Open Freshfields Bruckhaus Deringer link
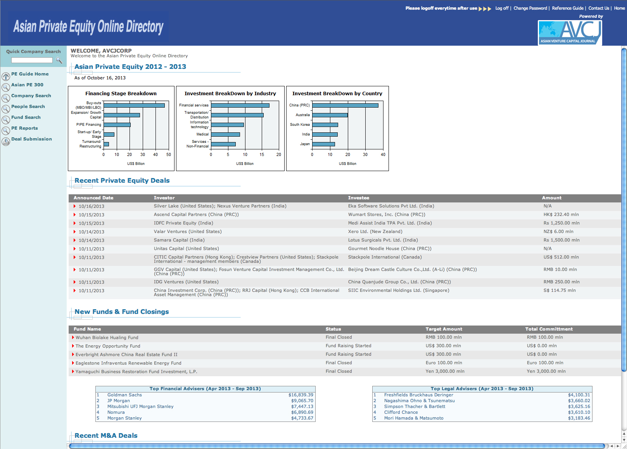This screenshot has height=449, width=627. [418, 395]
